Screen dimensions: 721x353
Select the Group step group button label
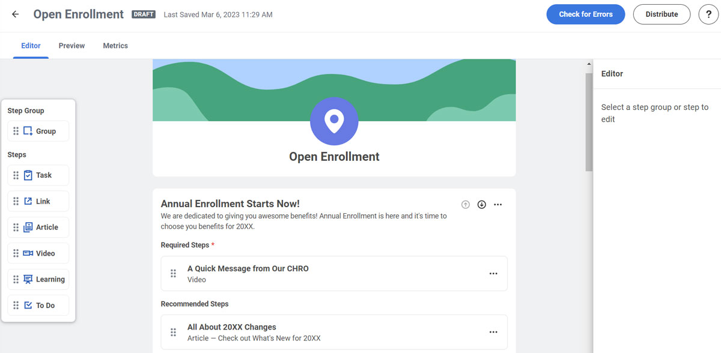(x=46, y=131)
